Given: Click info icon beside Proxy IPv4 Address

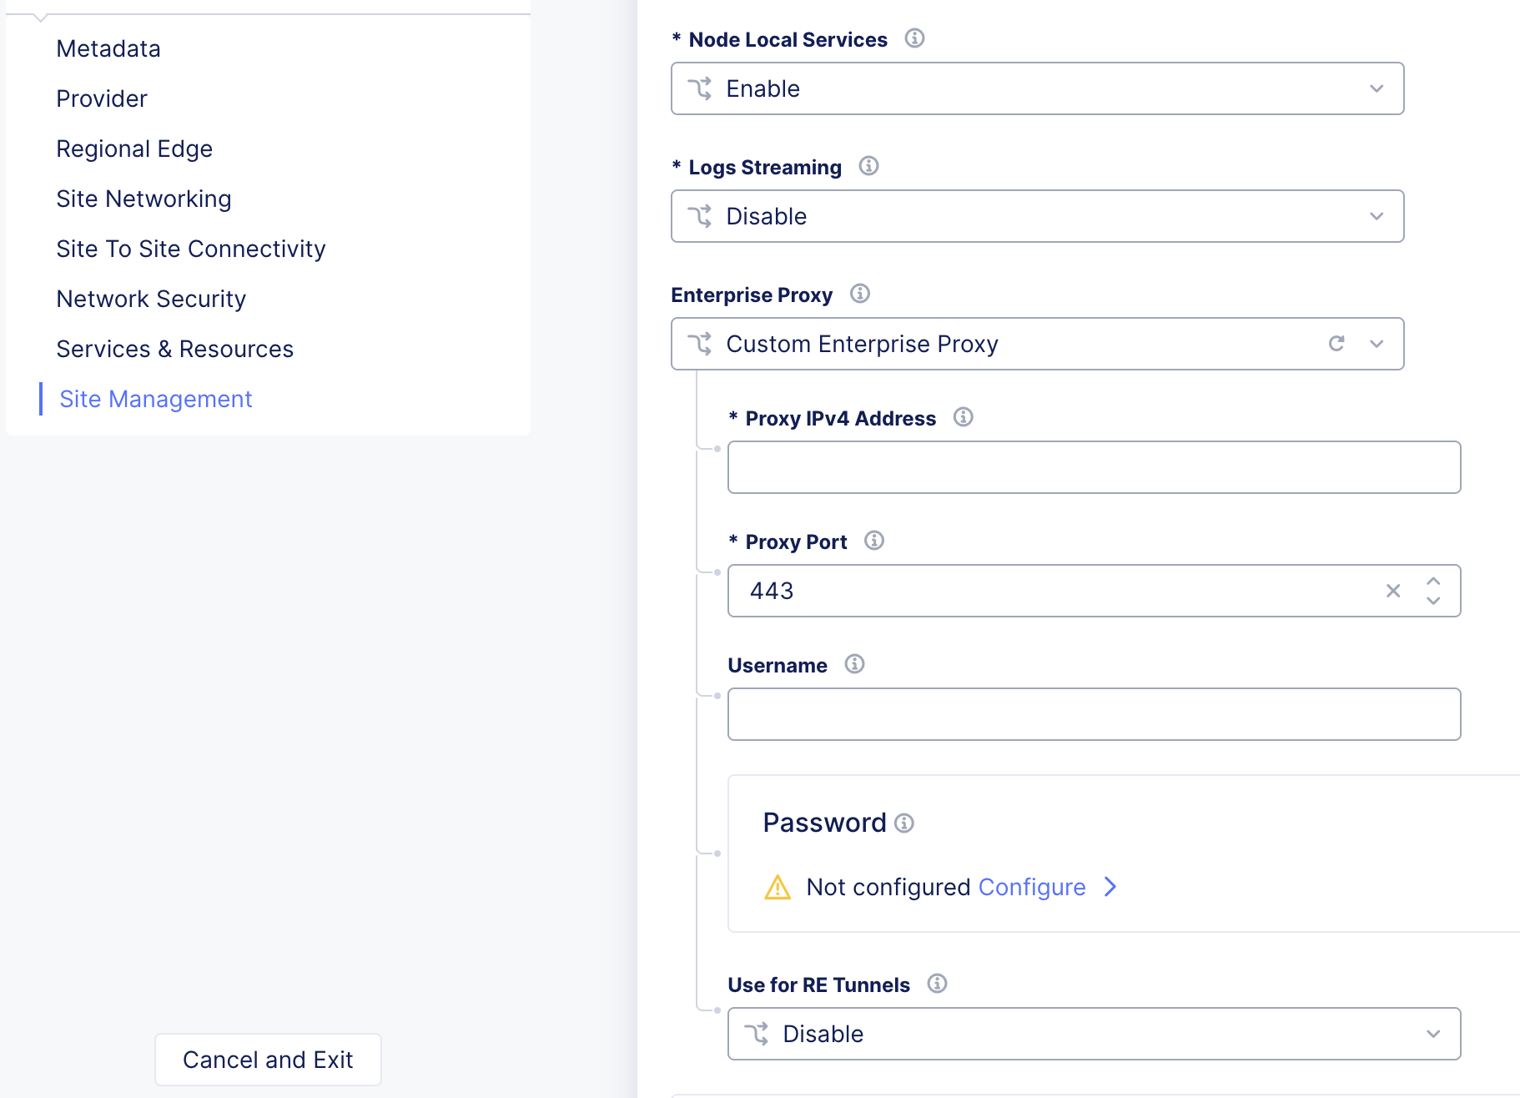Looking at the screenshot, I should click(x=963, y=417).
